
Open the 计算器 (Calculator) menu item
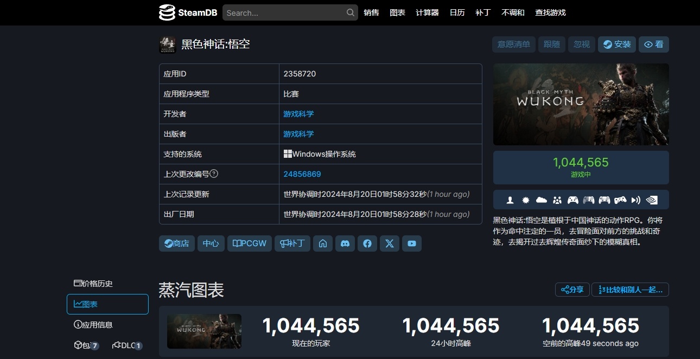[x=427, y=12]
